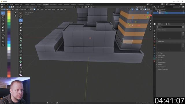Open the Render properties tab
The width and height of the screenshot is (185, 104).
pos(154,31)
